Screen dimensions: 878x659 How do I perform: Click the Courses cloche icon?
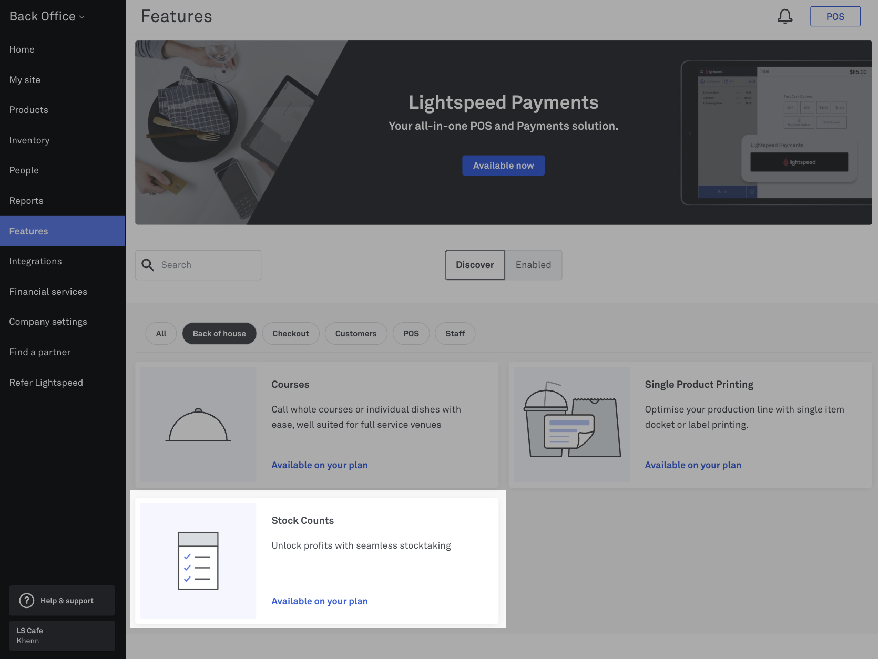[198, 425]
